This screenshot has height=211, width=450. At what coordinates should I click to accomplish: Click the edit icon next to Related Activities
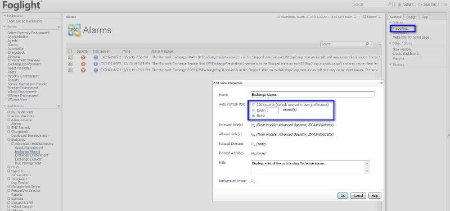point(253,153)
